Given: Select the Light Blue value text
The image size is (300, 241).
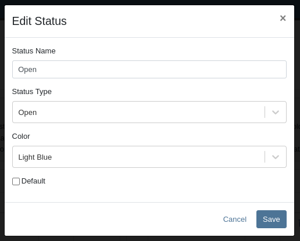Looking at the screenshot, I should (35, 157).
